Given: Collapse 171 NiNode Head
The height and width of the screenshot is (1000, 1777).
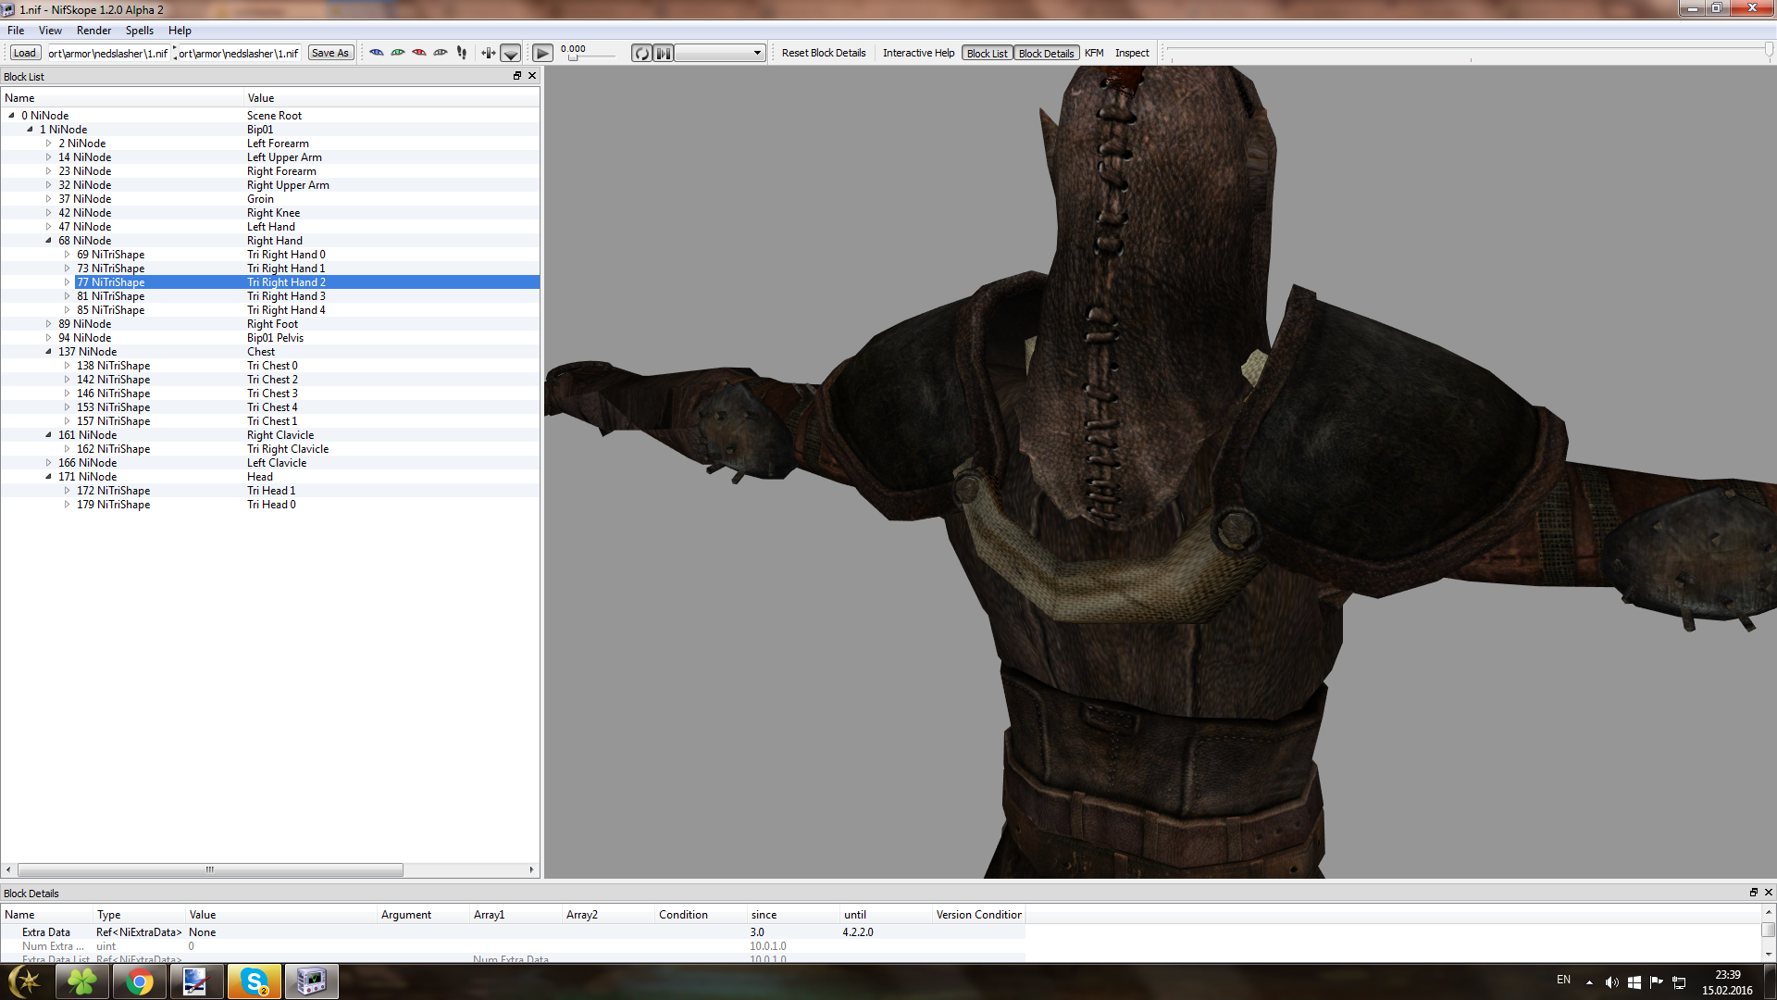Looking at the screenshot, I should tap(48, 477).
